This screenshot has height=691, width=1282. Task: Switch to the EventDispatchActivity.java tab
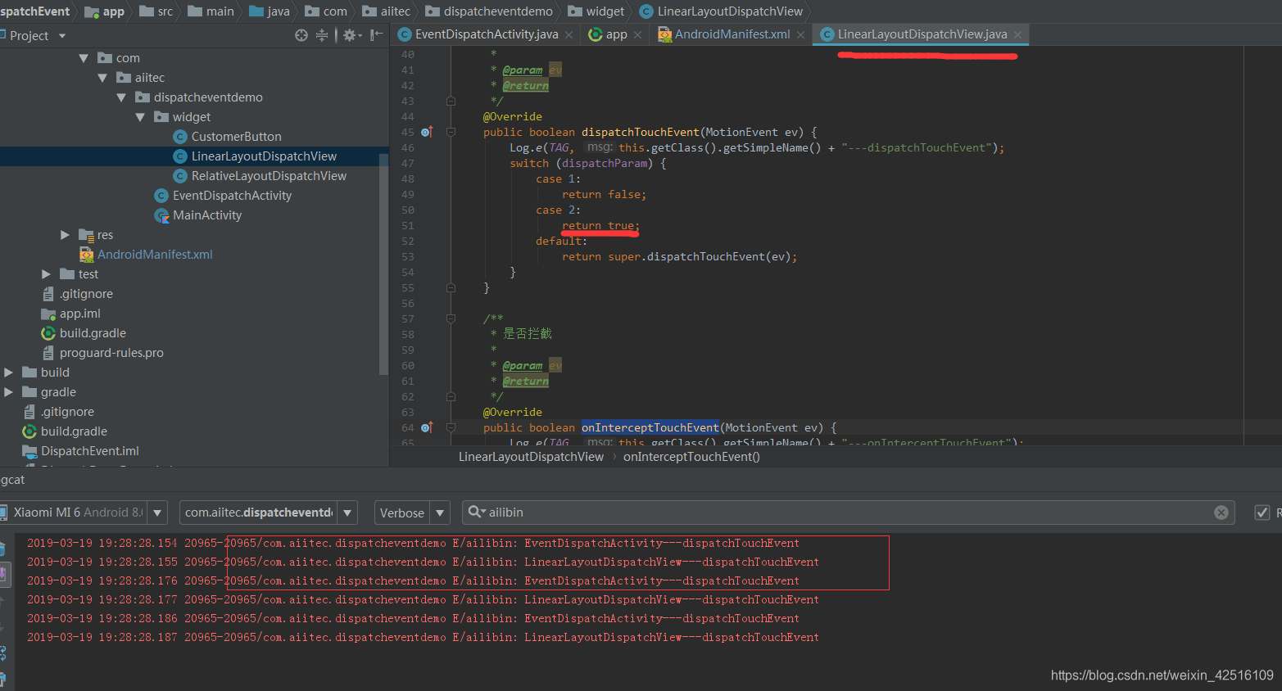[486, 34]
